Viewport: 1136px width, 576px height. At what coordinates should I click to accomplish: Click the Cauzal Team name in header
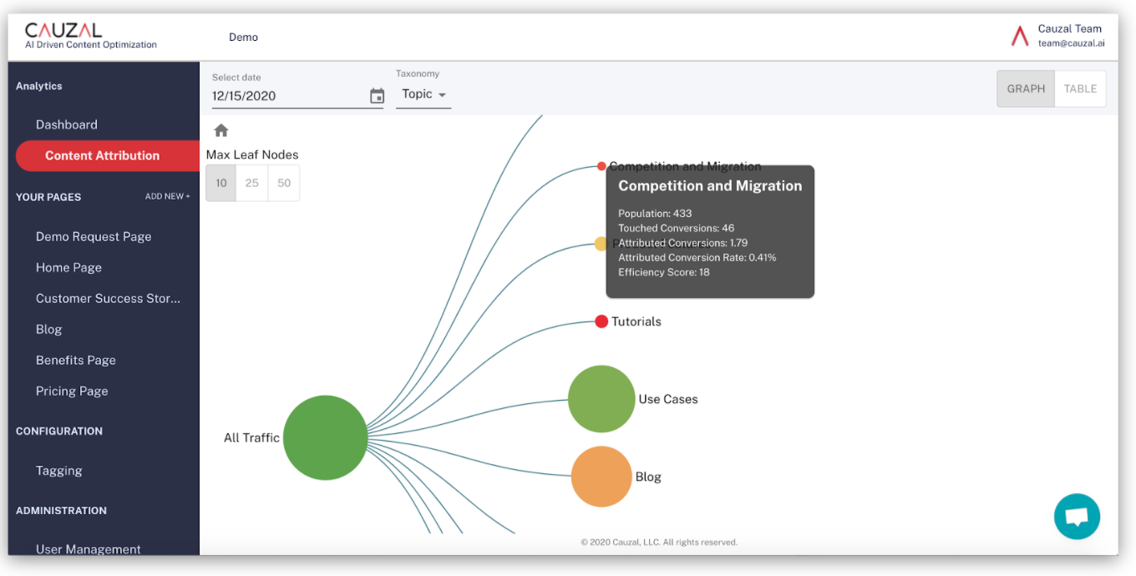point(1070,28)
